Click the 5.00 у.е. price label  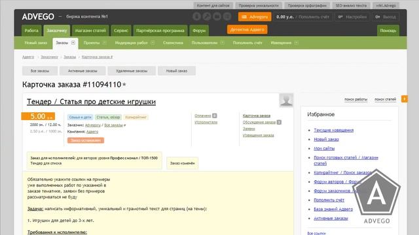pyautogui.click(x=38, y=116)
